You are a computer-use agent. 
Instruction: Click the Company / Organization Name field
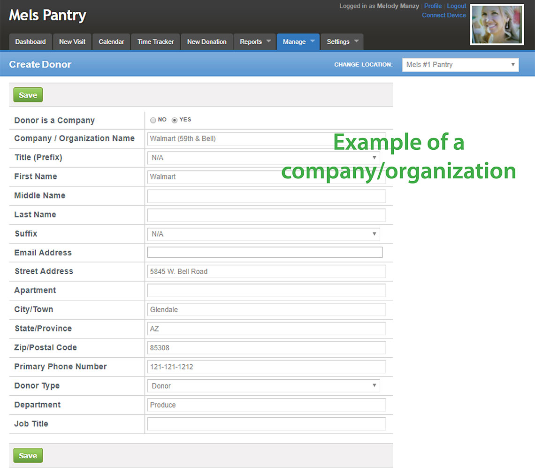pos(267,138)
